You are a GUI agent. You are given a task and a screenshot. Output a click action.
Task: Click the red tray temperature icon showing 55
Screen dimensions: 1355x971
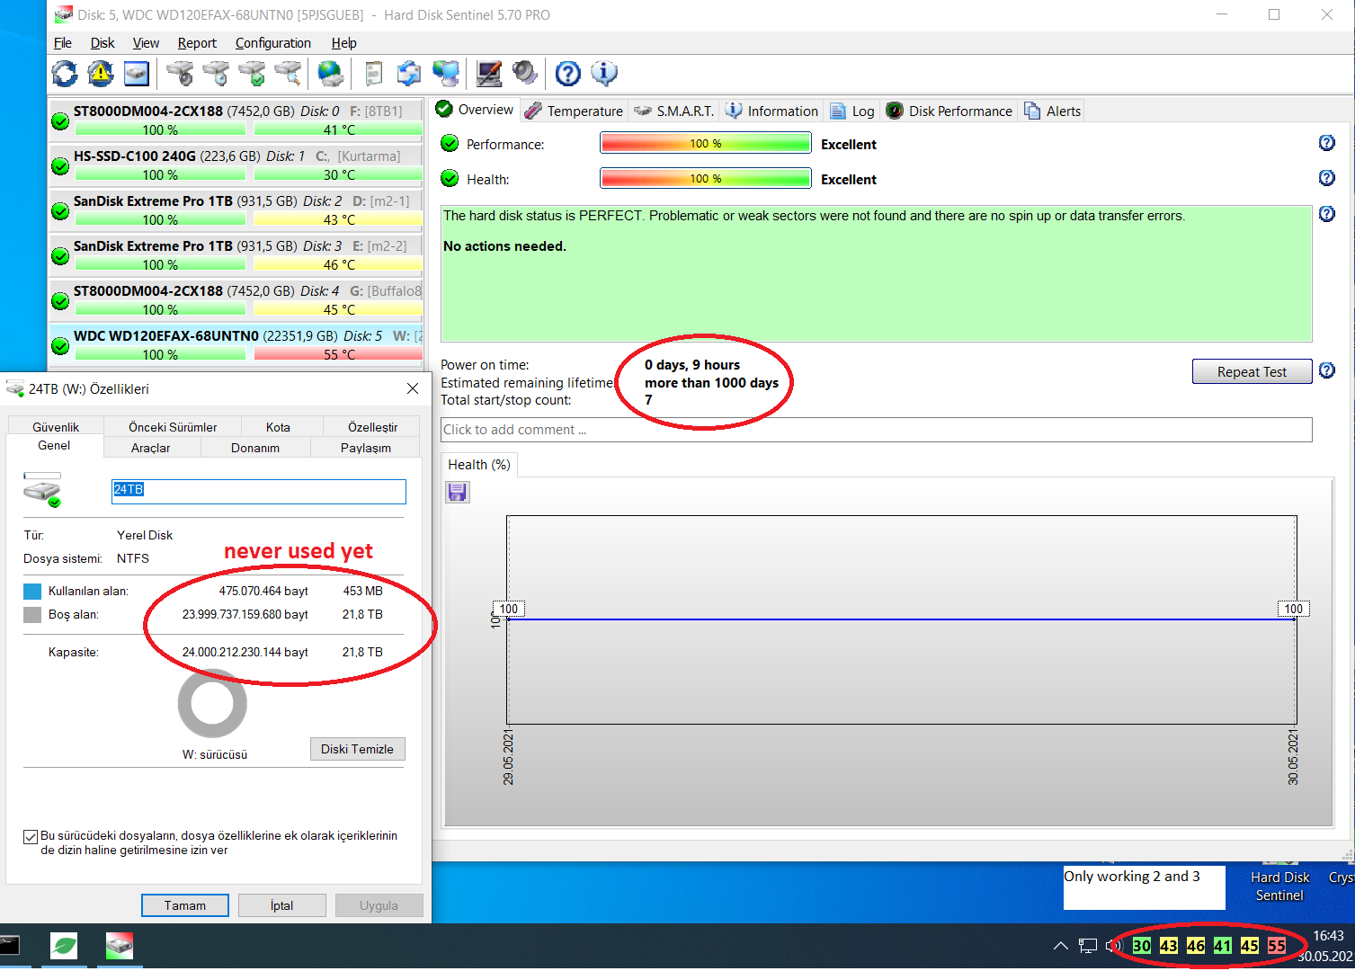[1277, 946]
